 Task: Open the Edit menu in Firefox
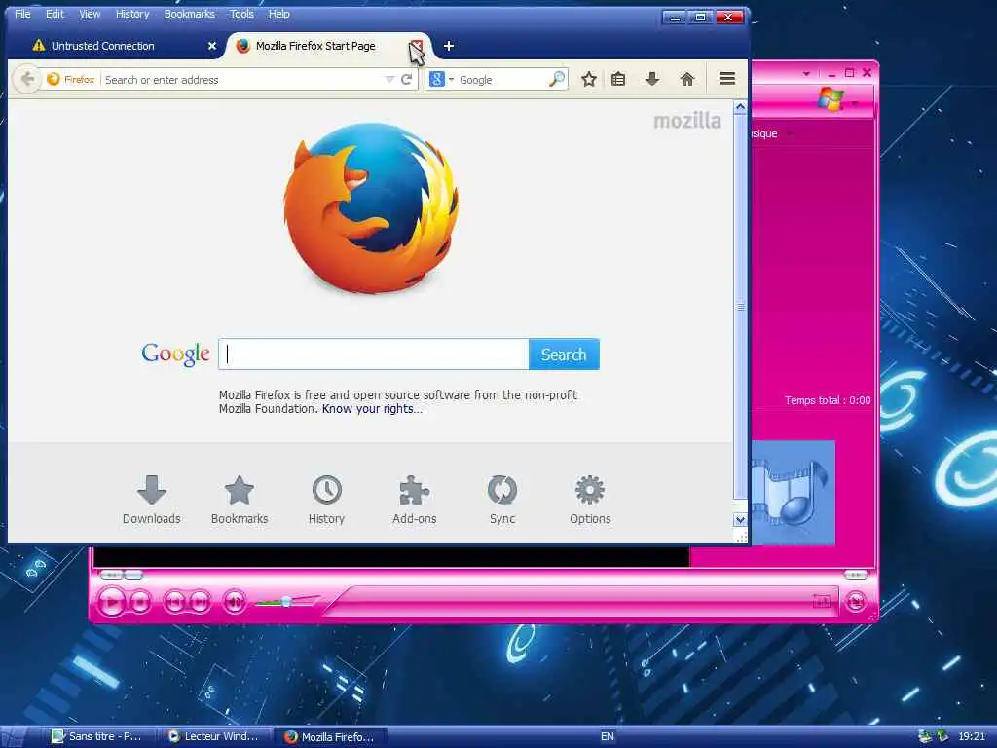point(55,14)
